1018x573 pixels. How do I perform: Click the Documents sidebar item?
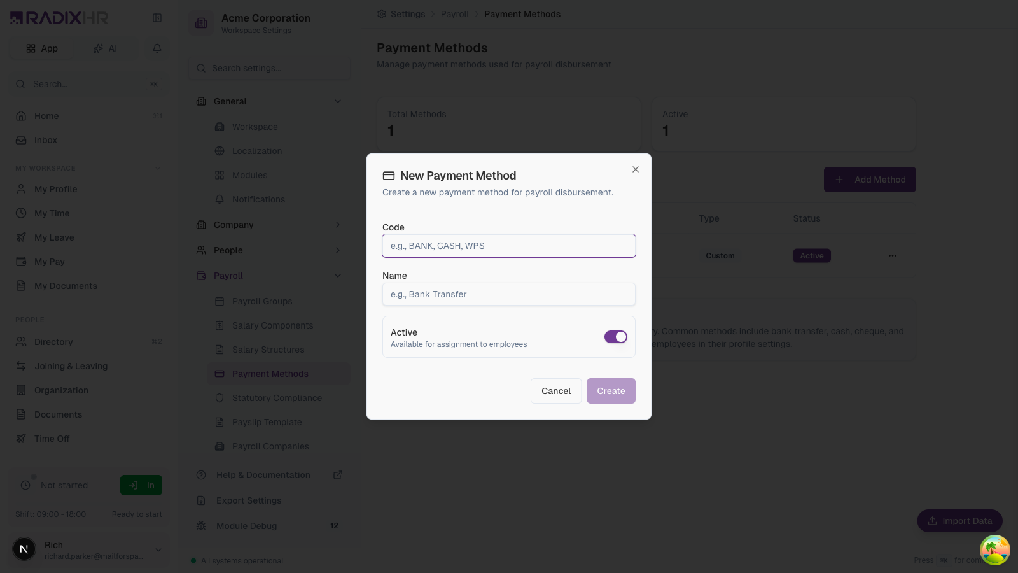coord(89,414)
